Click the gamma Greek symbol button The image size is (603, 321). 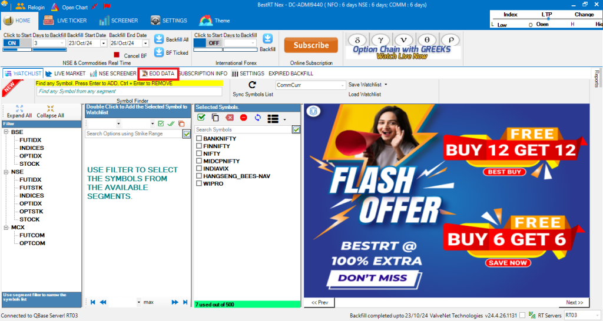pyautogui.click(x=380, y=40)
